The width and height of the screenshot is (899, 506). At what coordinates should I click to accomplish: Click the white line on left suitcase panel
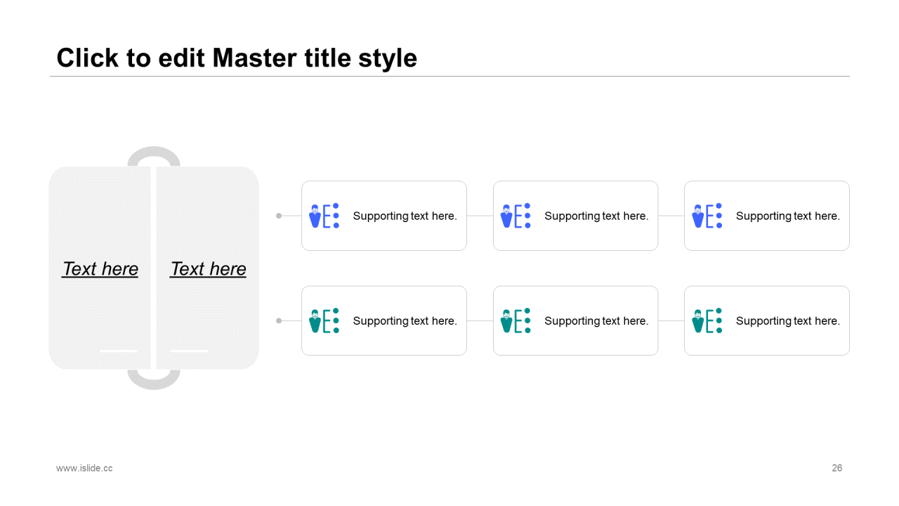pyautogui.click(x=119, y=351)
